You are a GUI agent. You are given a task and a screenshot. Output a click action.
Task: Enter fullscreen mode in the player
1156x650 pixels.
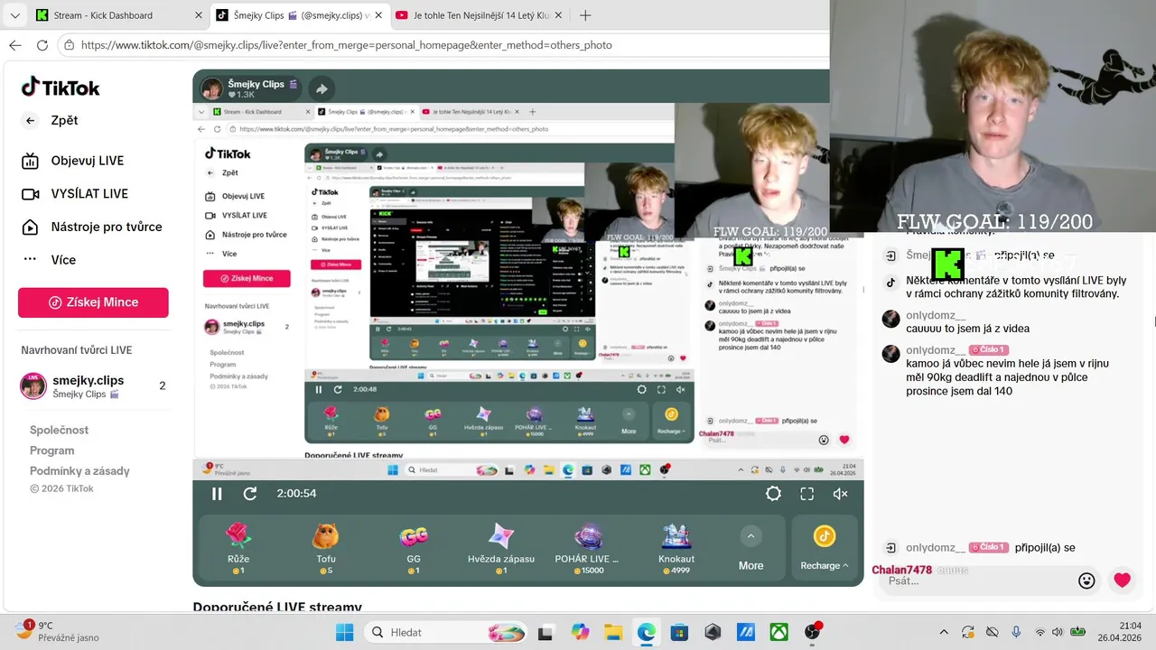coord(807,494)
